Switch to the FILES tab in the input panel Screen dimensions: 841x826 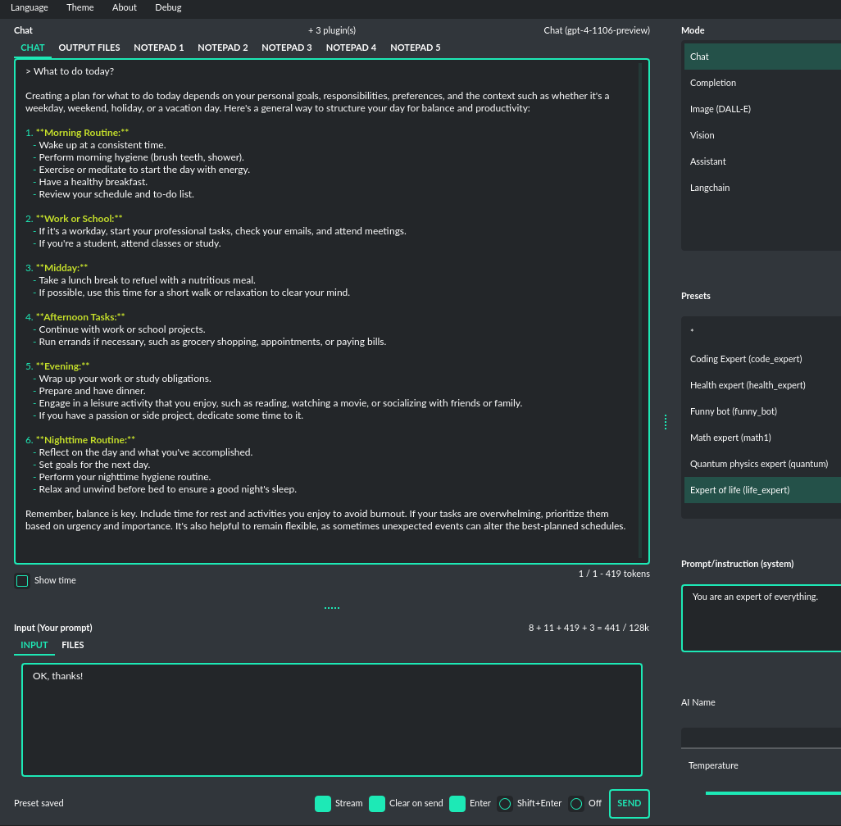(73, 645)
